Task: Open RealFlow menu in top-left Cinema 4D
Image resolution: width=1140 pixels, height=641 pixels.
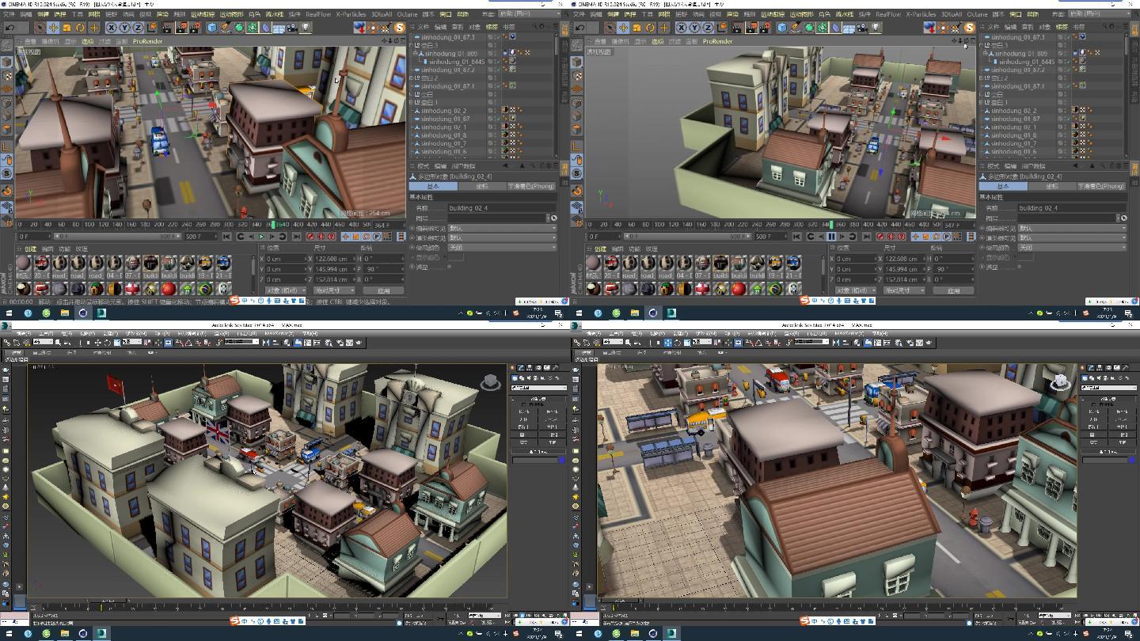Action: coord(318,14)
